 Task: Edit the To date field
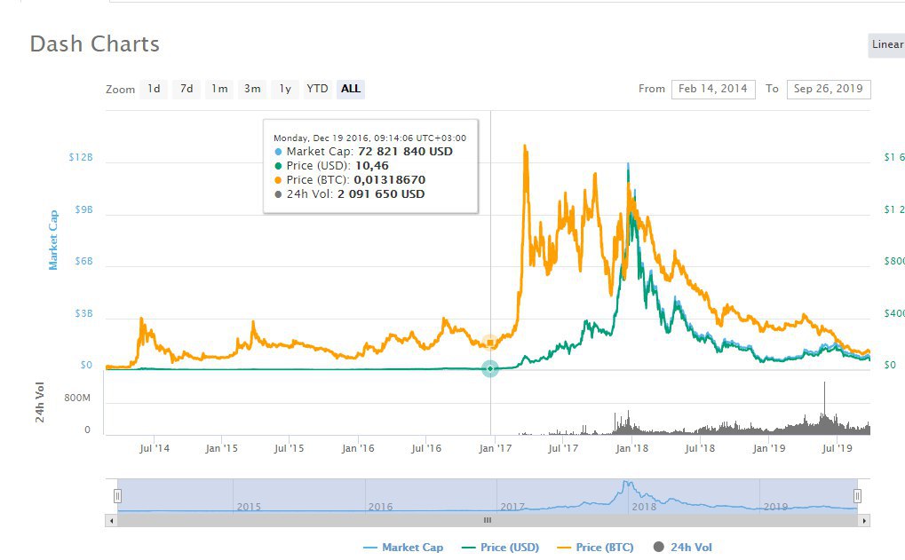coord(829,89)
